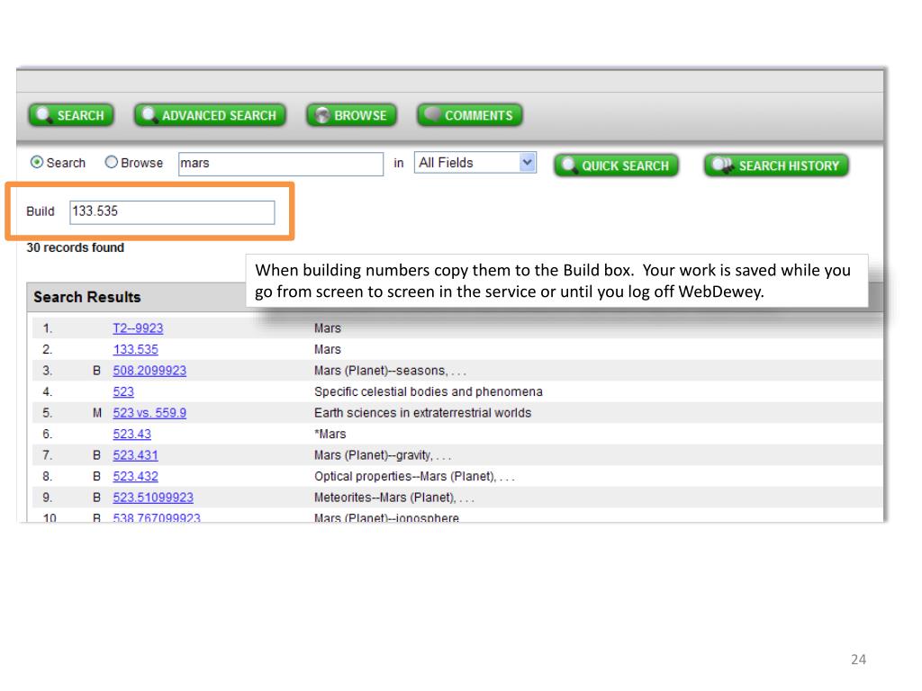Image resolution: width=922 pixels, height=691 pixels.
Task: Select the Search radio button
Action: tap(37, 162)
